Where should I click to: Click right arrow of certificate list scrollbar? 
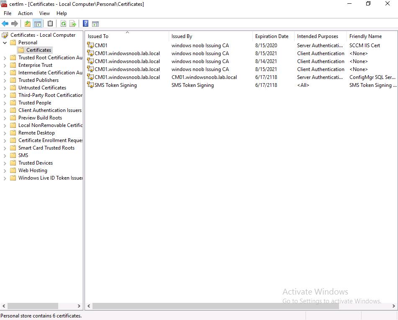[394, 306]
